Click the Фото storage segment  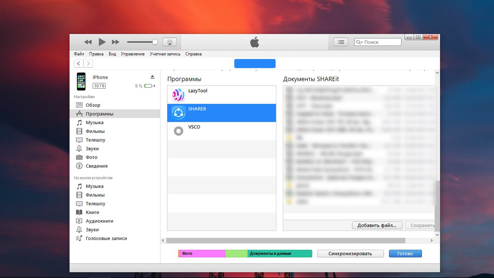[x=203, y=254]
